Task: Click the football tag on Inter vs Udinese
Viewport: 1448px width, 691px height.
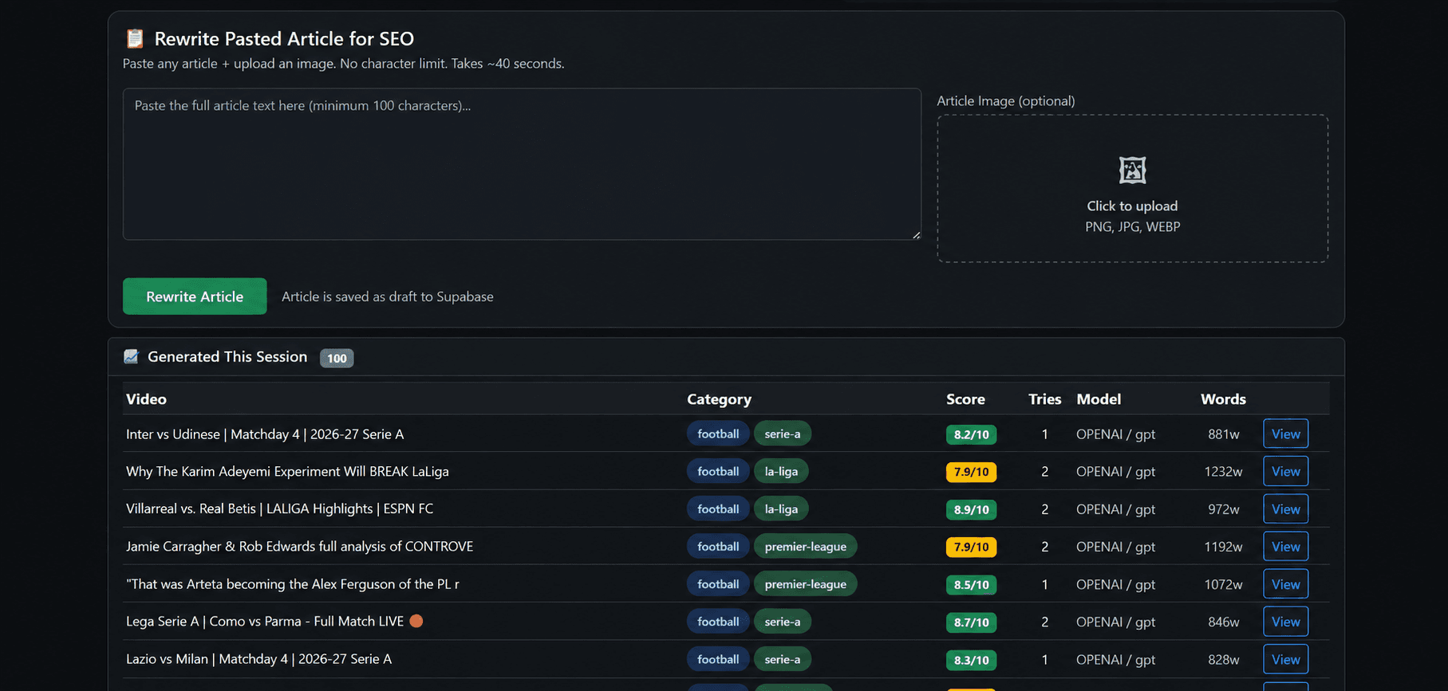Action: pyautogui.click(x=718, y=434)
